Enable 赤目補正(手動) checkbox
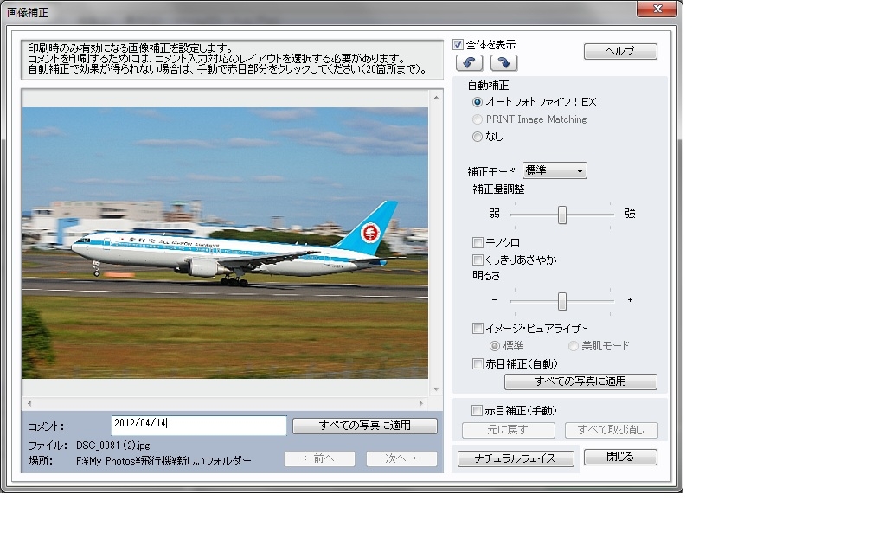The width and height of the screenshot is (872, 545). 477,410
